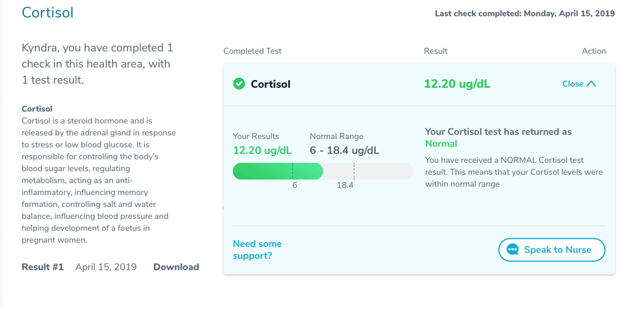Click the Cortisol page heading

[48, 13]
